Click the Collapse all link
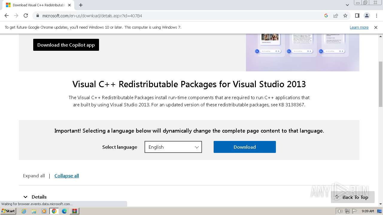 pyautogui.click(x=67, y=176)
